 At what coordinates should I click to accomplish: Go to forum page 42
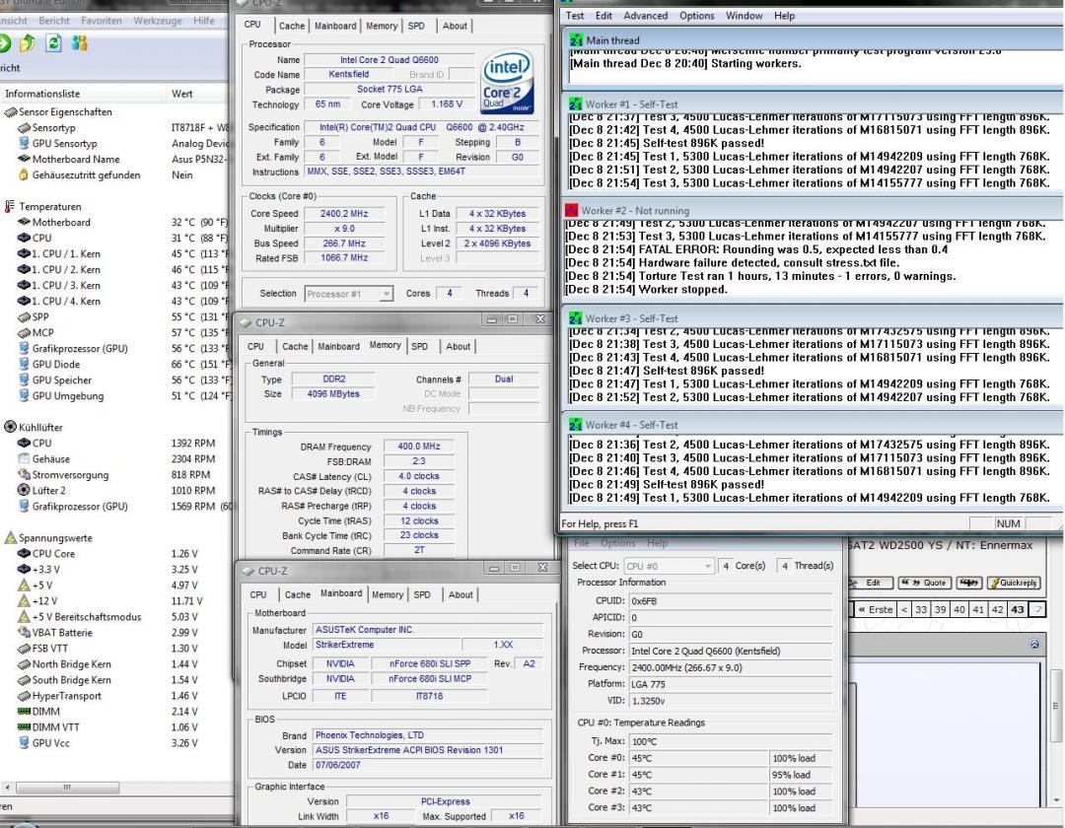tap(997, 609)
